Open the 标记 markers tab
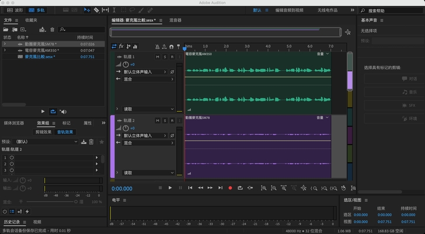The width and height of the screenshot is (425, 234). 67,123
